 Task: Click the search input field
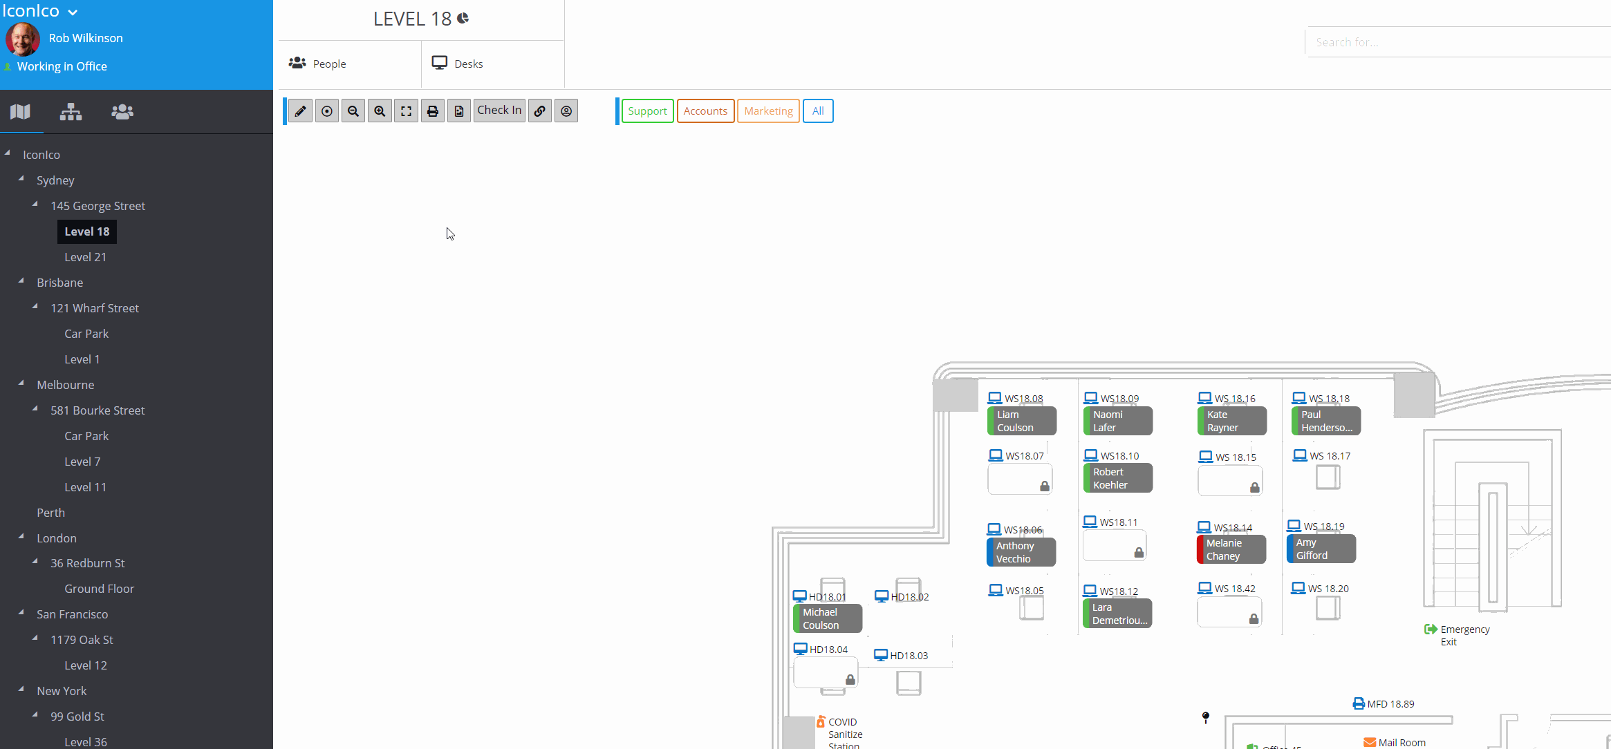pyautogui.click(x=1452, y=42)
